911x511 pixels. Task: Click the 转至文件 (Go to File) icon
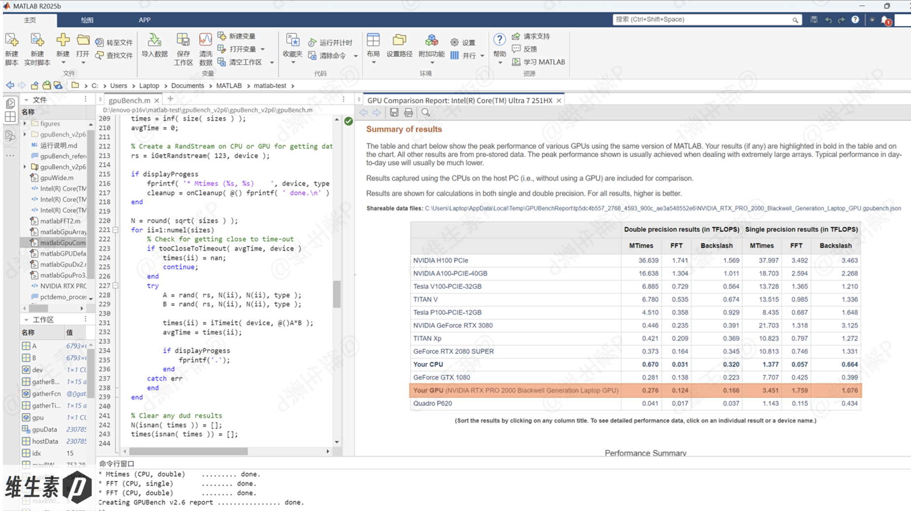pos(99,42)
